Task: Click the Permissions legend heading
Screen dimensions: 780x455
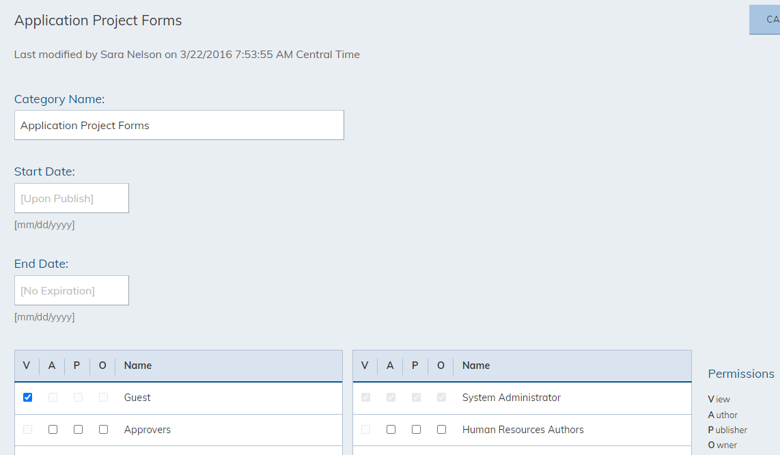Action: (741, 373)
